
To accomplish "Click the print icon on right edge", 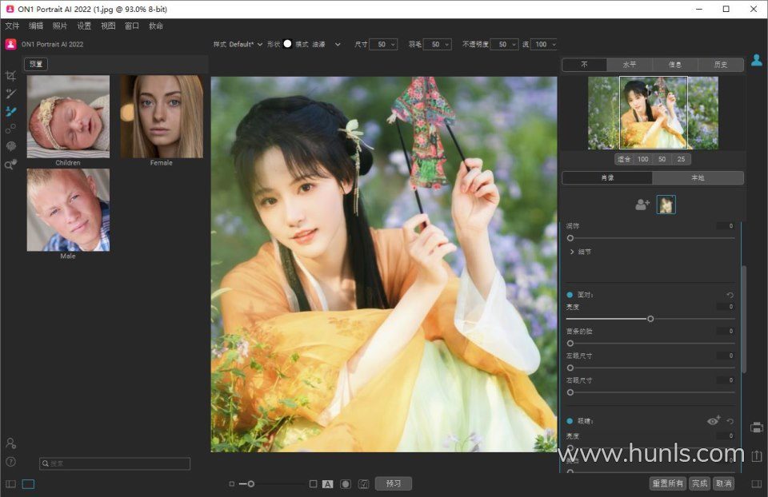I will pos(756,427).
